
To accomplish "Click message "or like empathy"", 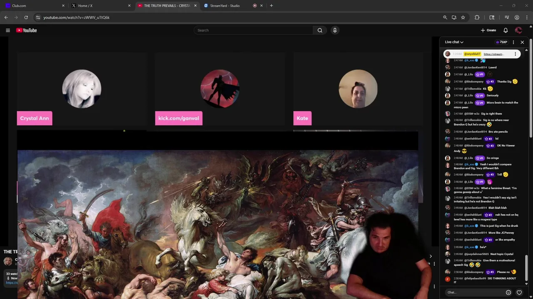I will point(505,240).
